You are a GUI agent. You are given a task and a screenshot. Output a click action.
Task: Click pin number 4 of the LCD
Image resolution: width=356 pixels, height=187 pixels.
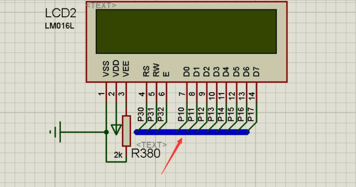[142, 94]
